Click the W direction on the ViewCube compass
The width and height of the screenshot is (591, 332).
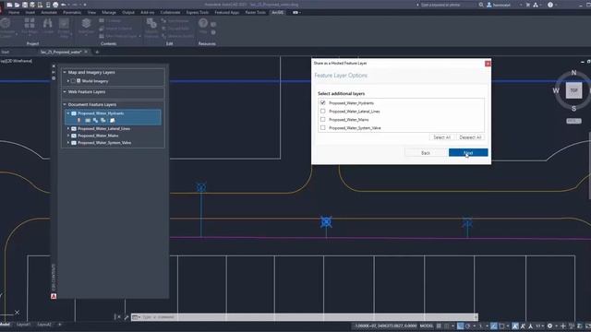556,90
